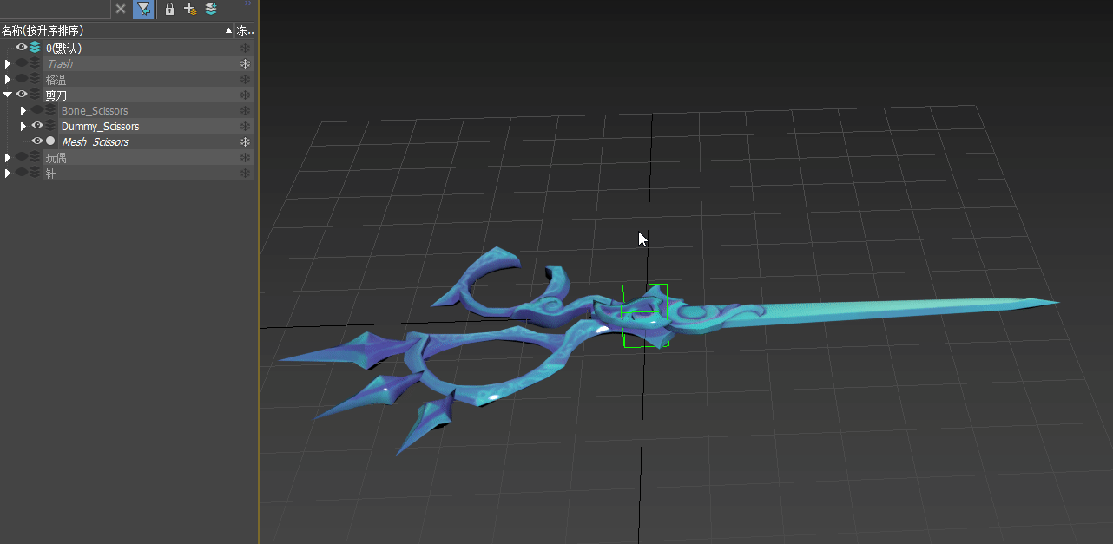Expand the Dummy_Scissors sublayer

(x=23, y=127)
